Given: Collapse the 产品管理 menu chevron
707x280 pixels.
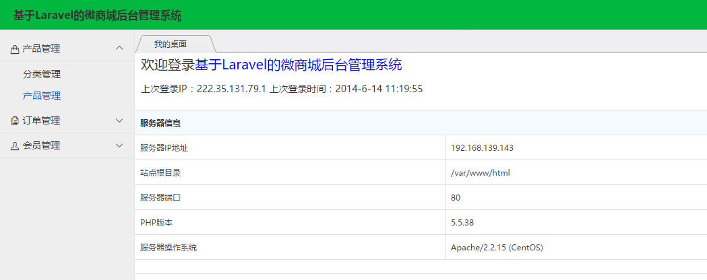Looking at the screenshot, I should (x=119, y=48).
